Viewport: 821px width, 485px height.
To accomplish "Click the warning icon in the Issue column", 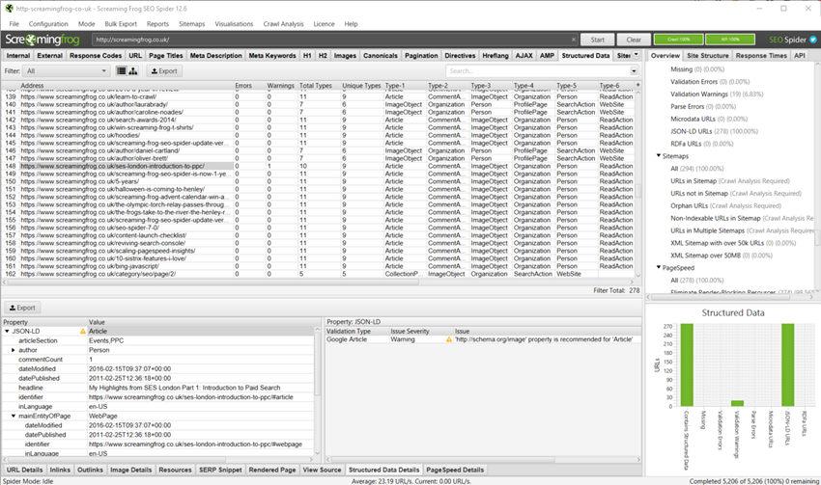I will pyautogui.click(x=448, y=339).
